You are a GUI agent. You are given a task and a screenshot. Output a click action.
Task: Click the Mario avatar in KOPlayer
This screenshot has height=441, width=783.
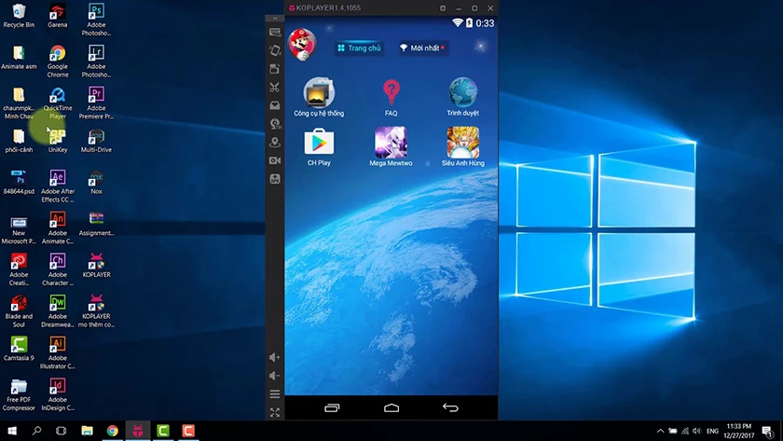click(x=302, y=45)
